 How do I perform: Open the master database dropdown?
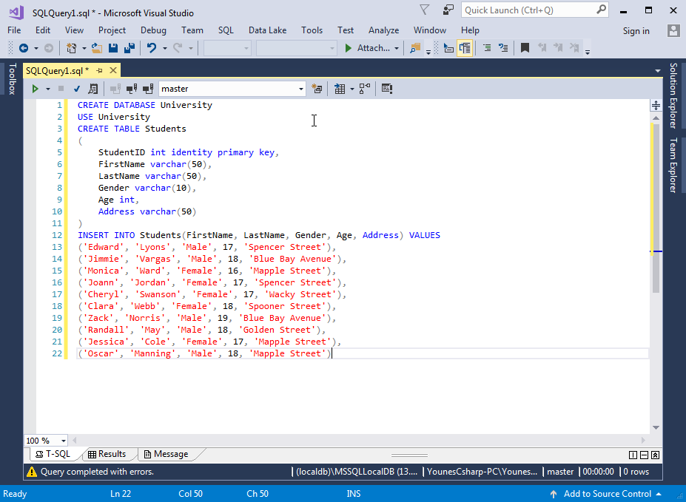click(x=301, y=89)
